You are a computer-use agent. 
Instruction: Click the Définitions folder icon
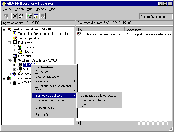coord(15,42)
